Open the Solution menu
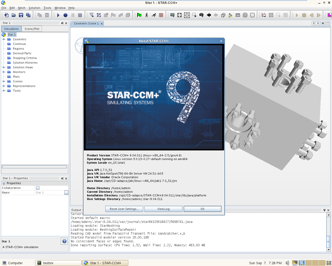332x266 pixels. (34, 8)
